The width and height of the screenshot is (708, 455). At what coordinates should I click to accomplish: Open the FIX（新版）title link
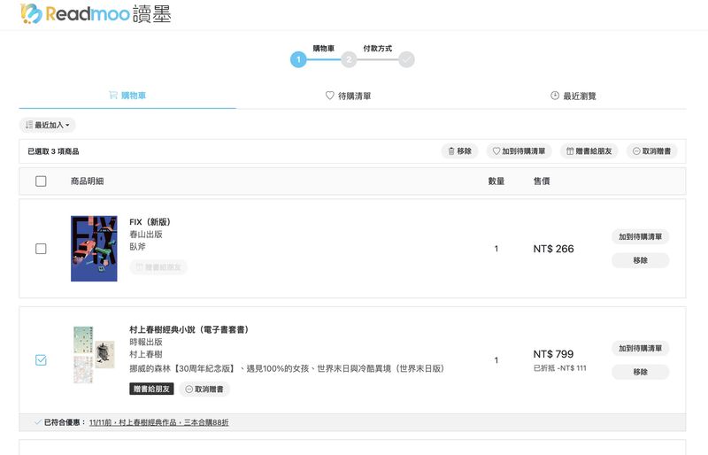click(150, 222)
